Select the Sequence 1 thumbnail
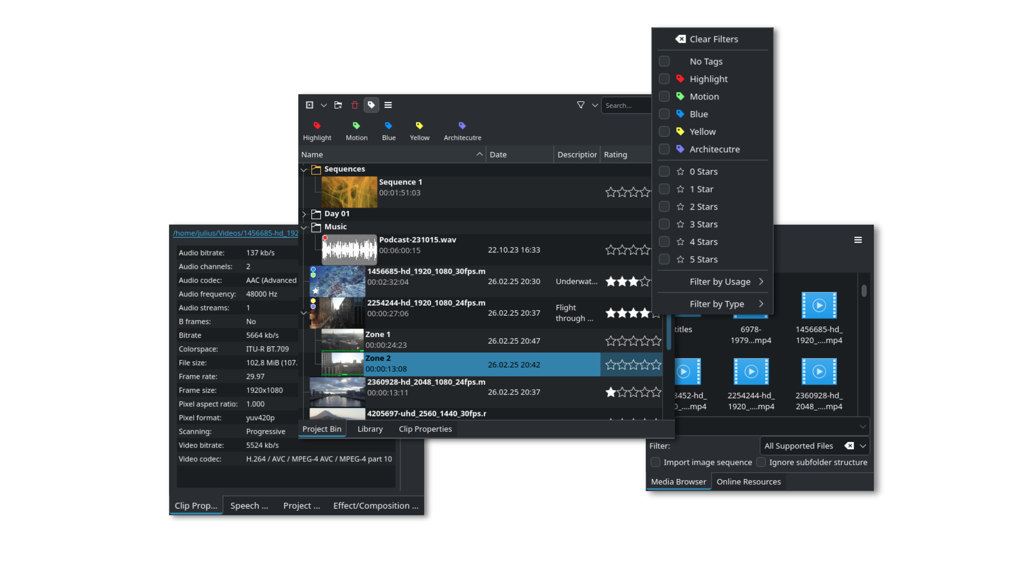 click(349, 192)
